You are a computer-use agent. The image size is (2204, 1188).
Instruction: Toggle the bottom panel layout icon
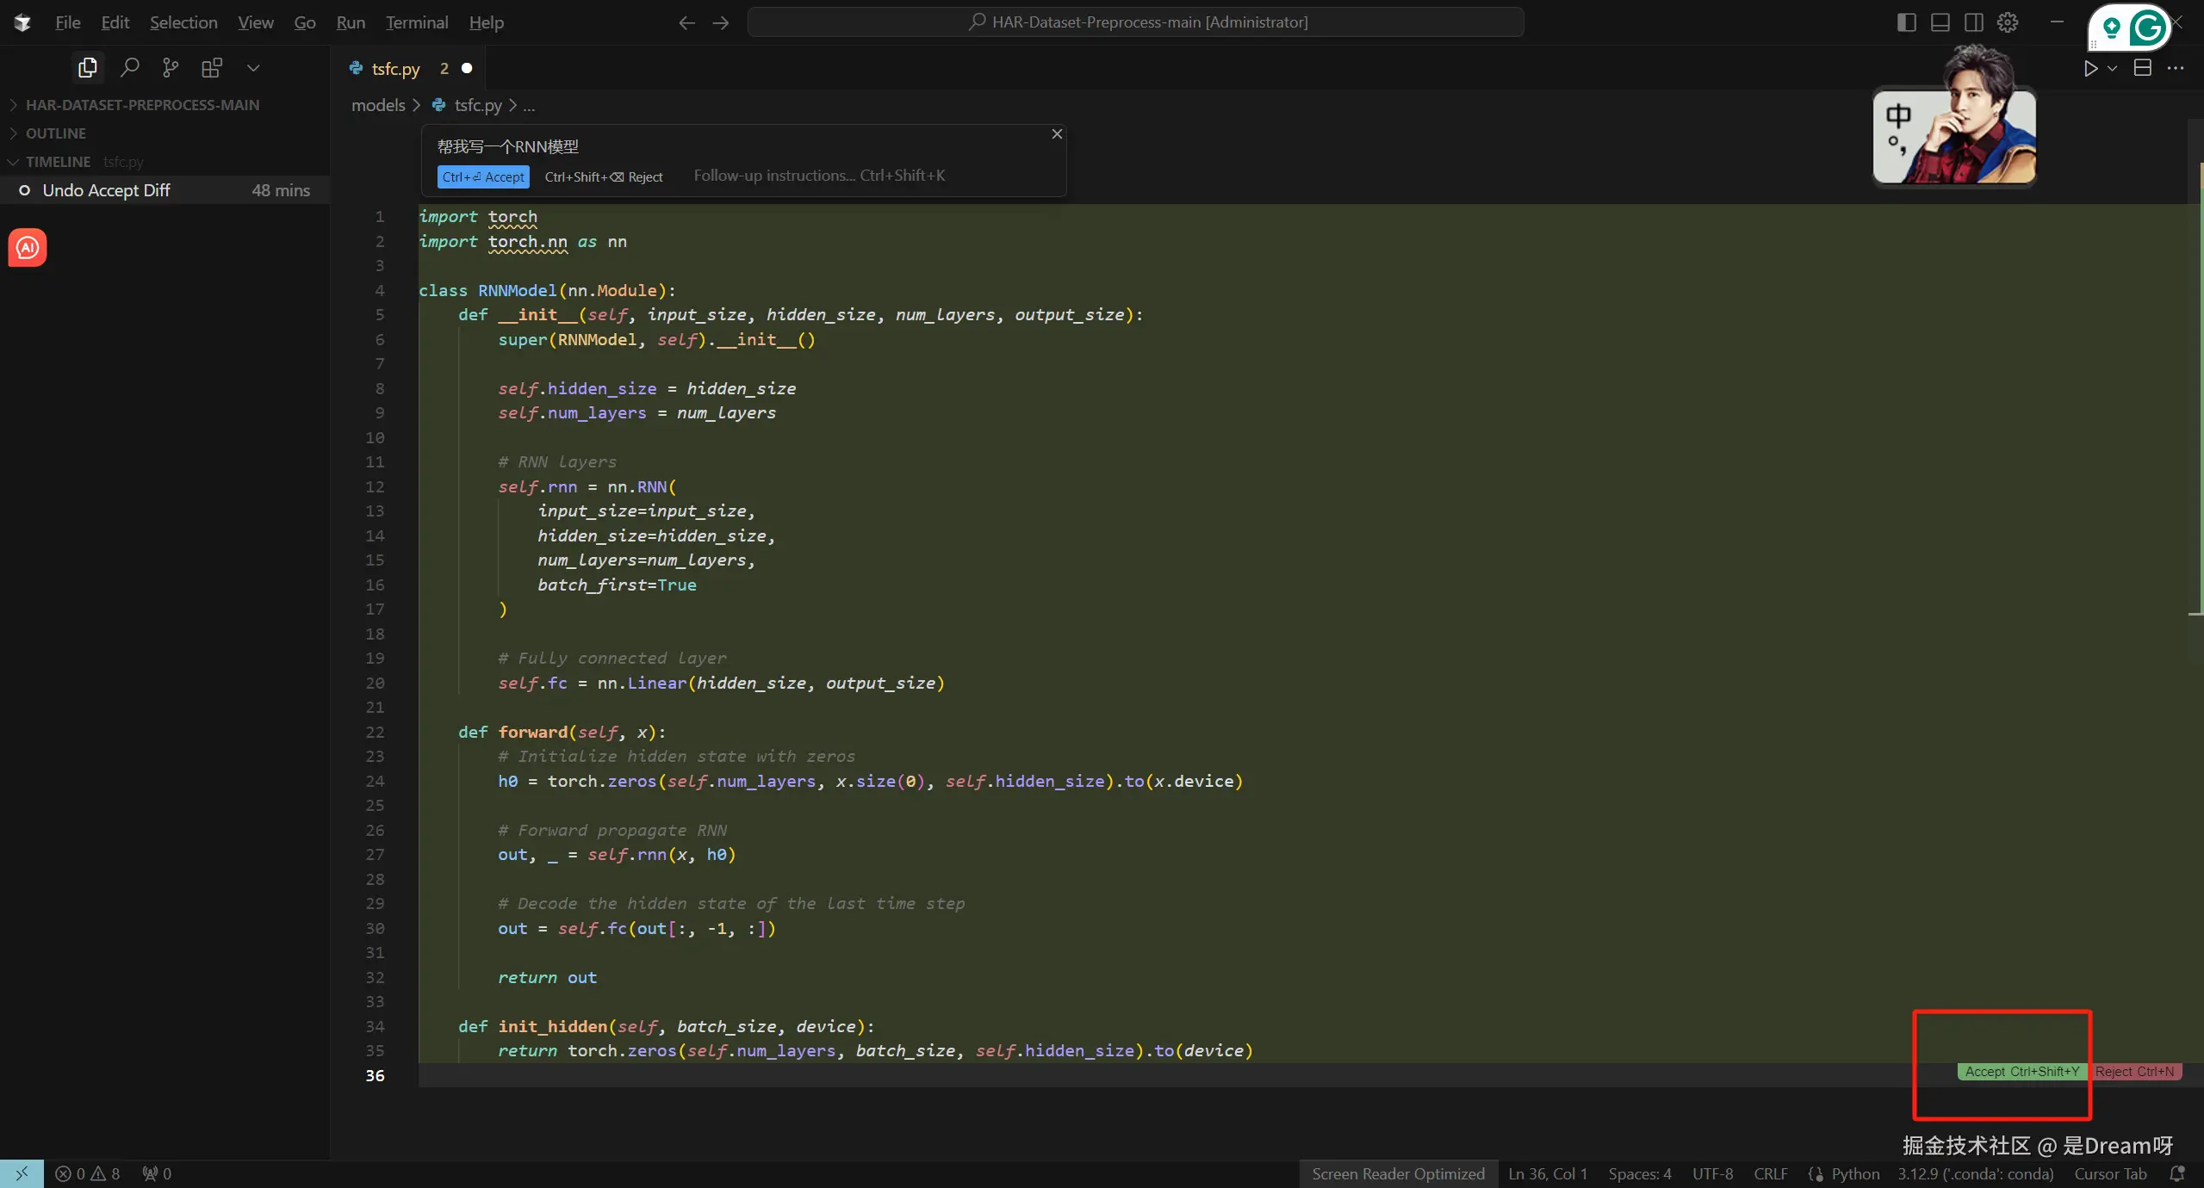pos(1940,22)
